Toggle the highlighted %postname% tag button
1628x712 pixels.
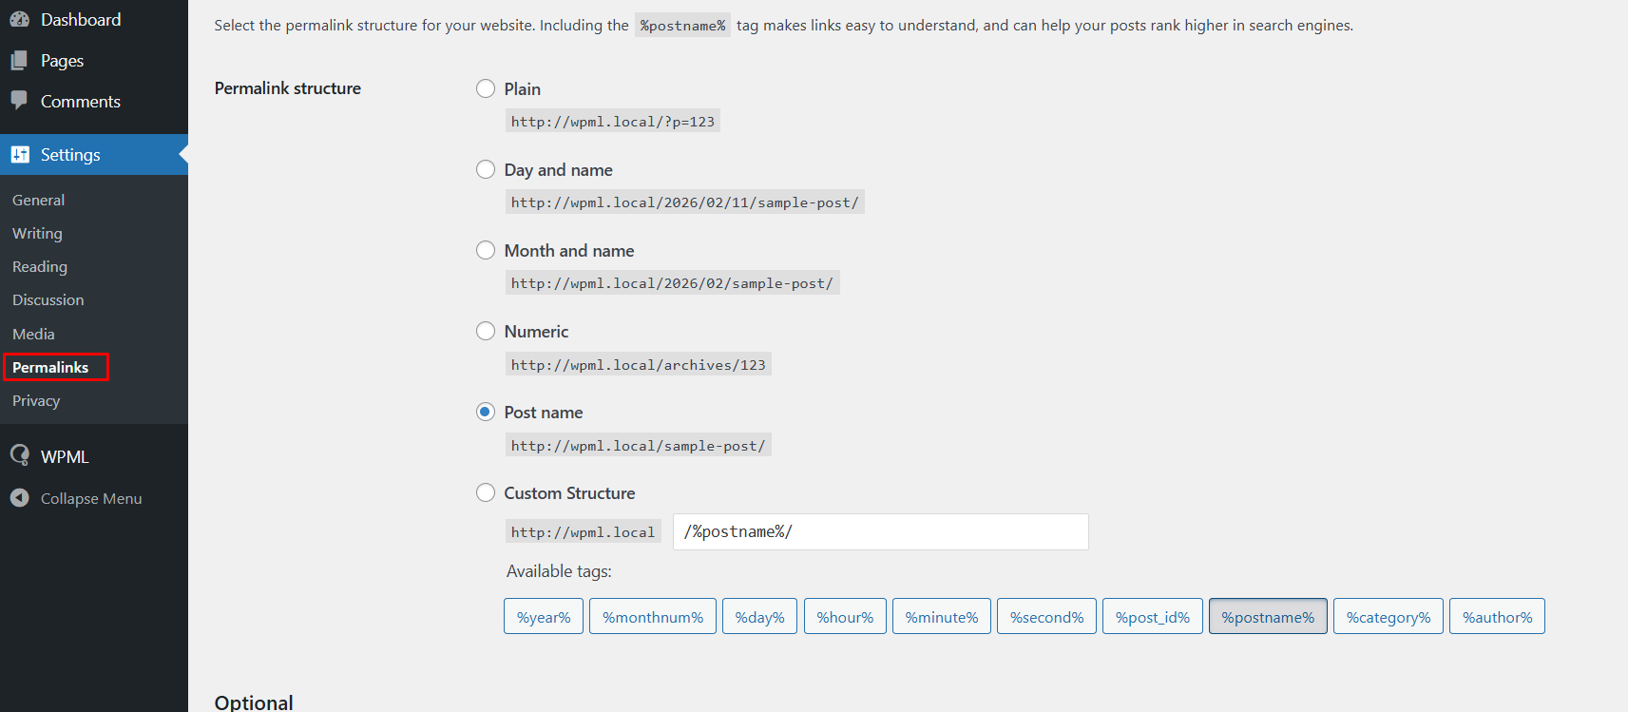click(x=1268, y=617)
